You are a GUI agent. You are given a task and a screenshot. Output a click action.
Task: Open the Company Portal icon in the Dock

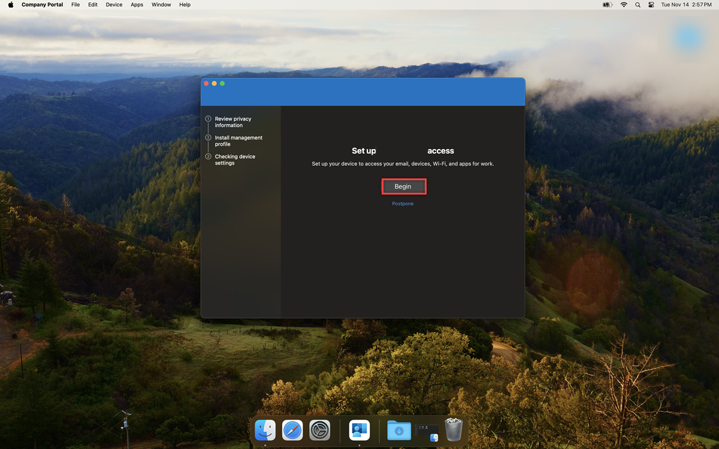(x=359, y=430)
